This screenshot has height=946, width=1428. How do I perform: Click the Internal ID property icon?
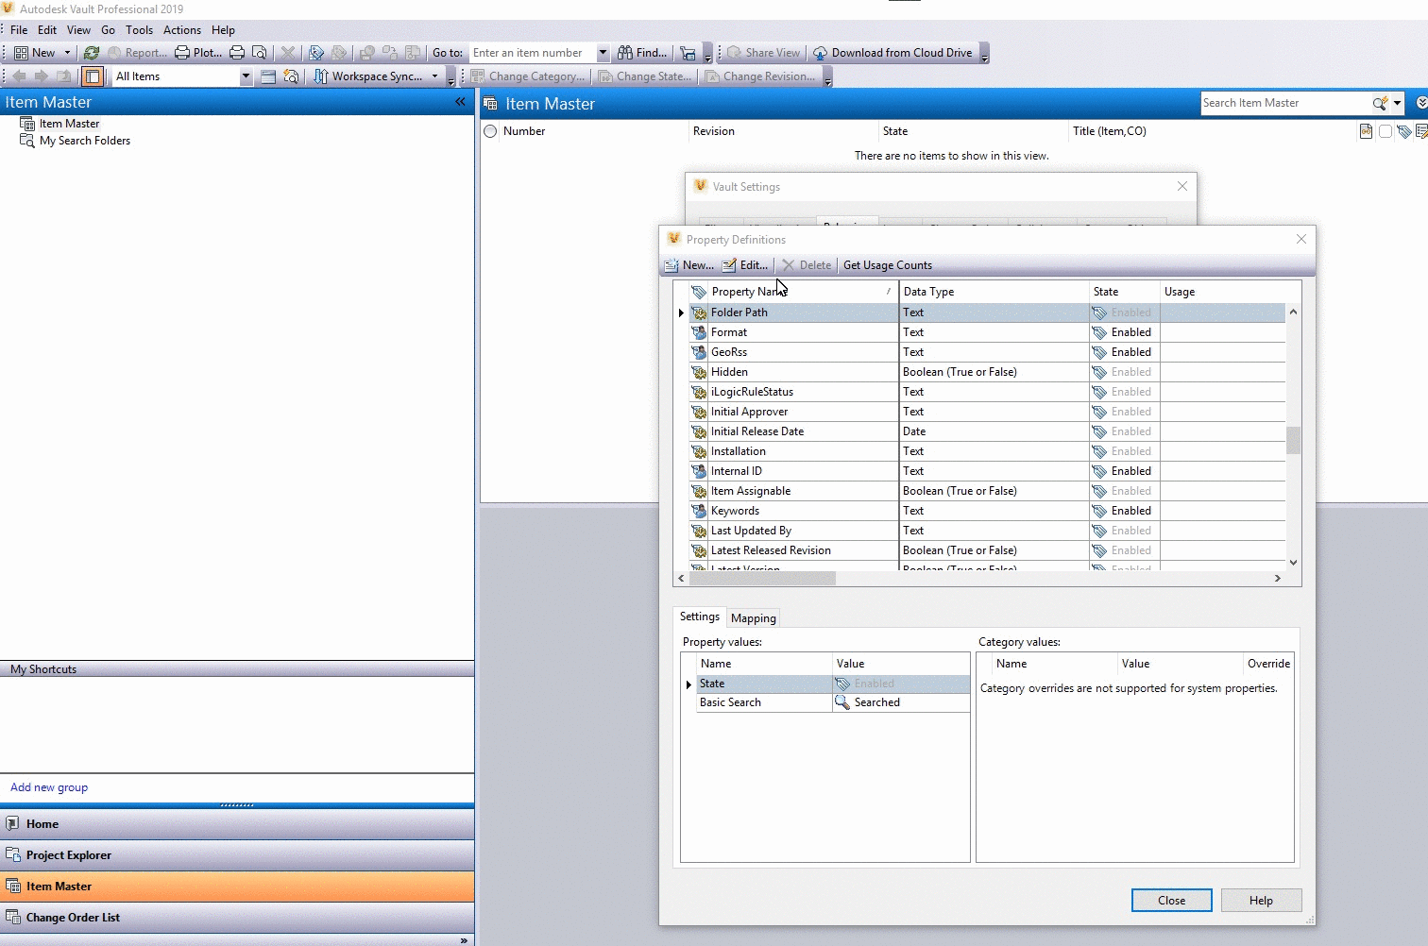pyautogui.click(x=699, y=471)
